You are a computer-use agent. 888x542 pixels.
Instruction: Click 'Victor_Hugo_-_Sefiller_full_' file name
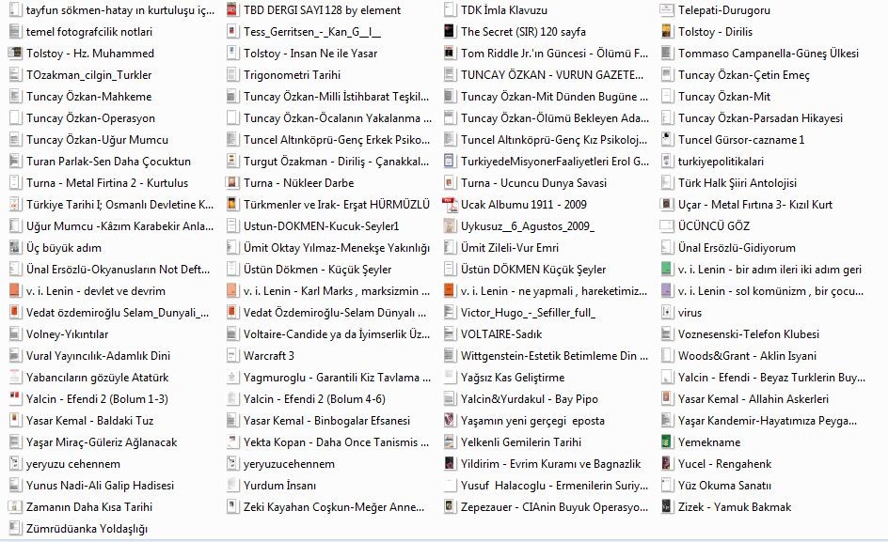click(528, 312)
